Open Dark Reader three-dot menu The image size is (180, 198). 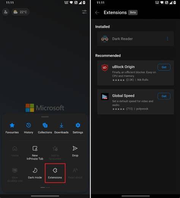tap(167, 39)
